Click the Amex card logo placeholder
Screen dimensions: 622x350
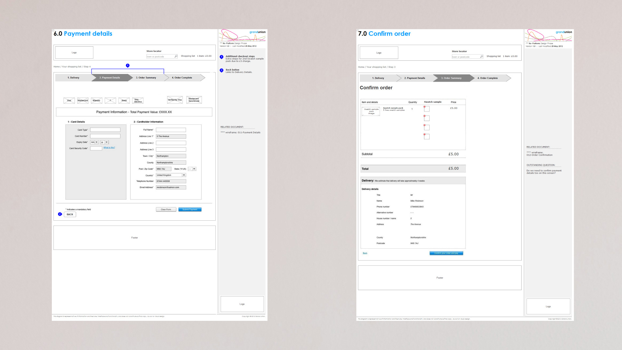[x=124, y=100]
